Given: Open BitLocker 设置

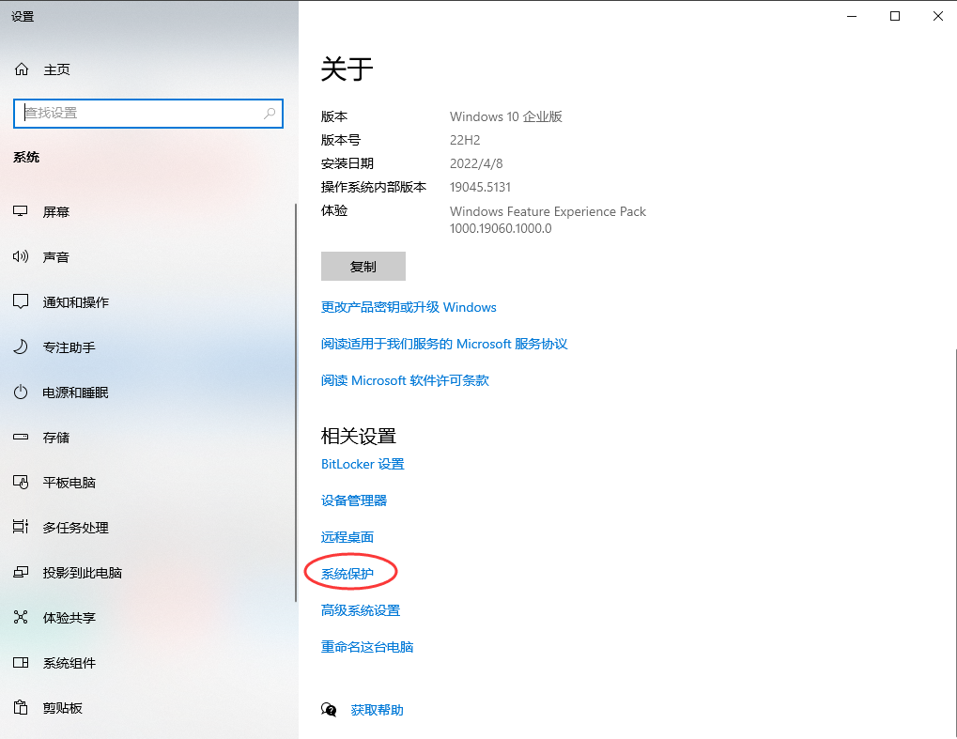Looking at the screenshot, I should tap(363, 463).
